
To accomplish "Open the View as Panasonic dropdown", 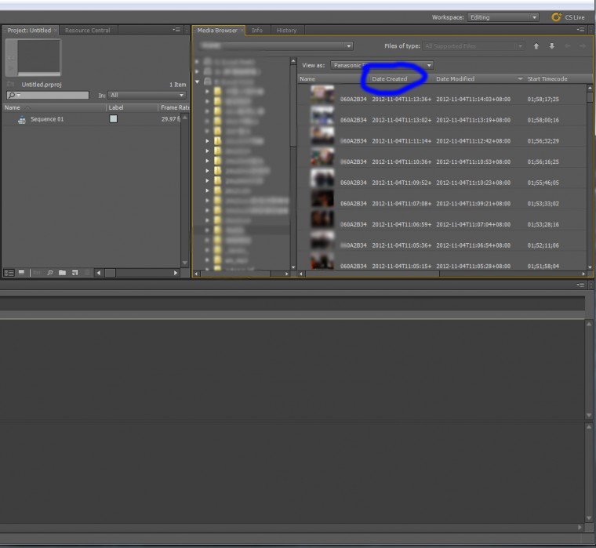I will pyautogui.click(x=382, y=65).
